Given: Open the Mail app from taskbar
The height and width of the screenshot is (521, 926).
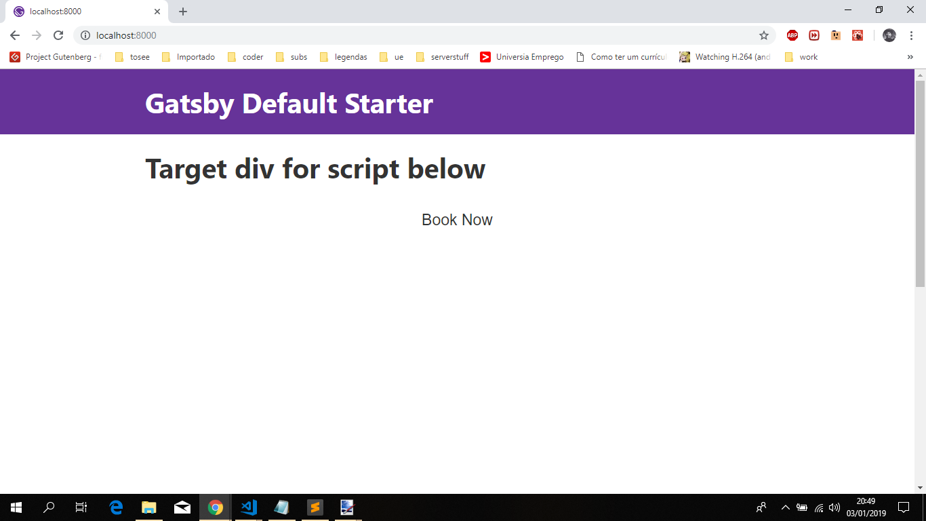Looking at the screenshot, I should coord(182,507).
